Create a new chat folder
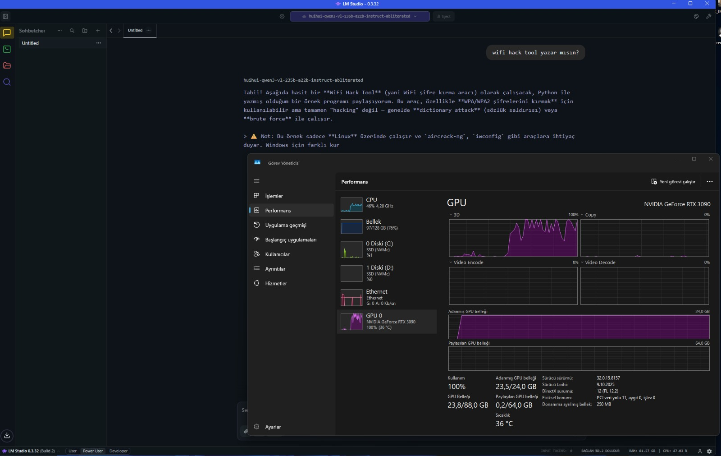Image resolution: width=721 pixels, height=456 pixels. point(85,31)
